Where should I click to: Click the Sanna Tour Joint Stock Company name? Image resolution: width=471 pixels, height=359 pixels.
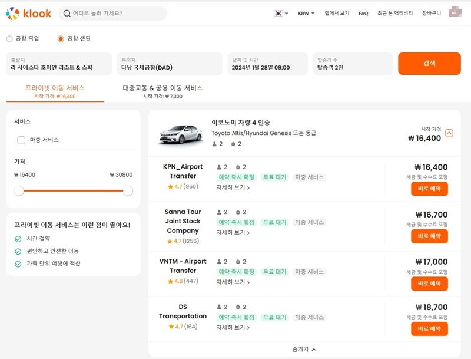(x=183, y=221)
